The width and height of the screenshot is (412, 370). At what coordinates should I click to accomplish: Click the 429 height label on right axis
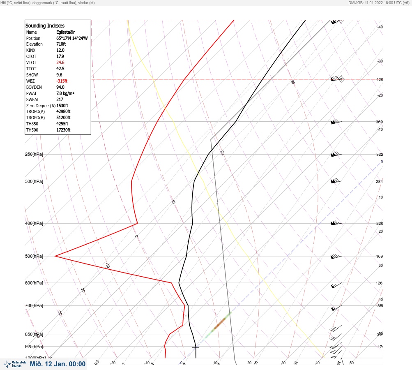tap(380, 79)
